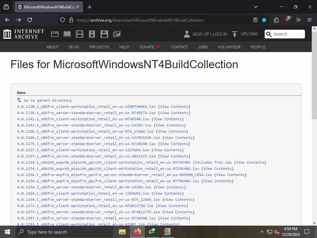Image resolution: width=317 pixels, height=238 pixels.
Task: View Contents of NT4B1273S.iso
Action: 178,212
